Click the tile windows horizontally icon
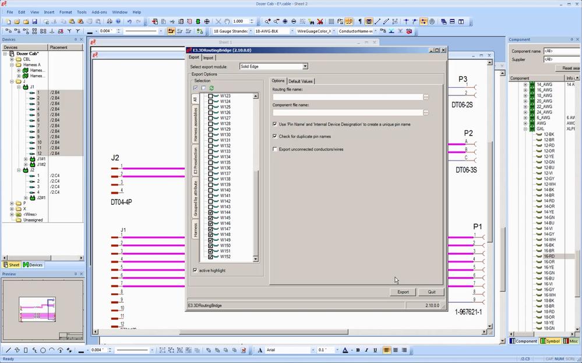Viewport: 582px width, 363px height. click(x=452, y=22)
